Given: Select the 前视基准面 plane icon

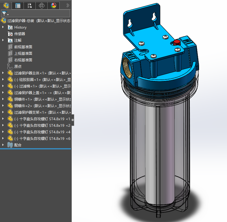Looking at the screenshot, I should tap(10, 47).
